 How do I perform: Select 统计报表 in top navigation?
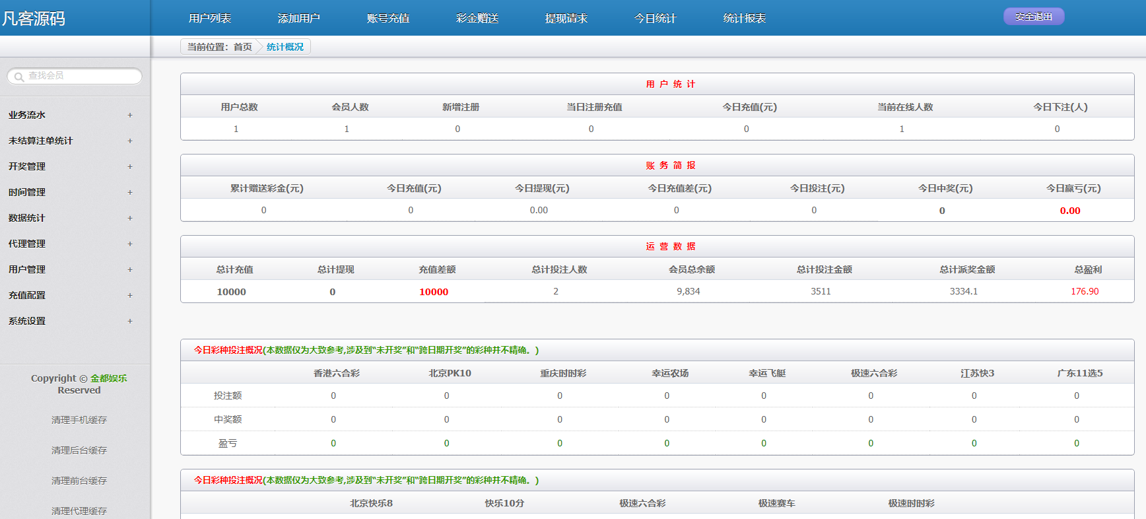click(x=744, y=18)
